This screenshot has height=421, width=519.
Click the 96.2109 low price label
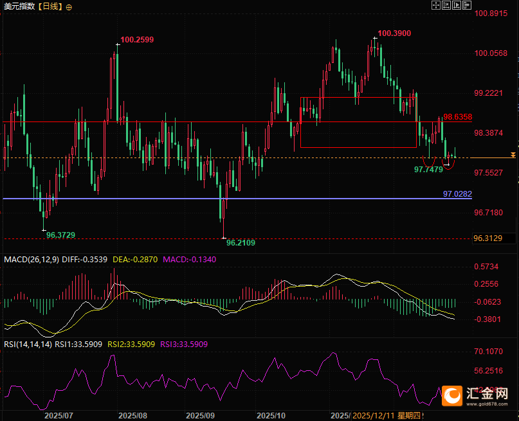click(241, 243)
